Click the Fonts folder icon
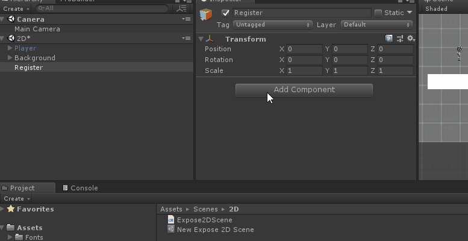The height and width of the screenshot is (241, 468). [19, 237]
